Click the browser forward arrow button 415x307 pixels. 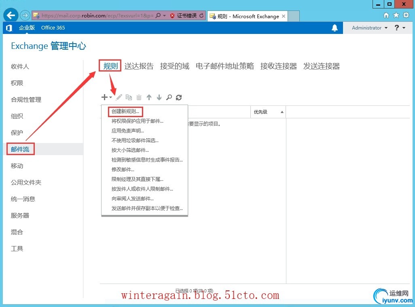[25, 15]
